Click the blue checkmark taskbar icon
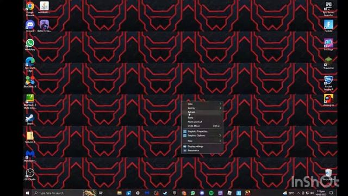Screen dimensions: 348x196 165,193
